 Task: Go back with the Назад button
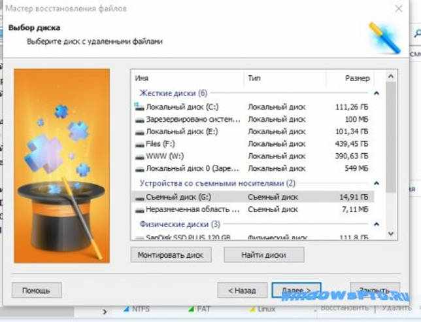(x=243, y=291)
